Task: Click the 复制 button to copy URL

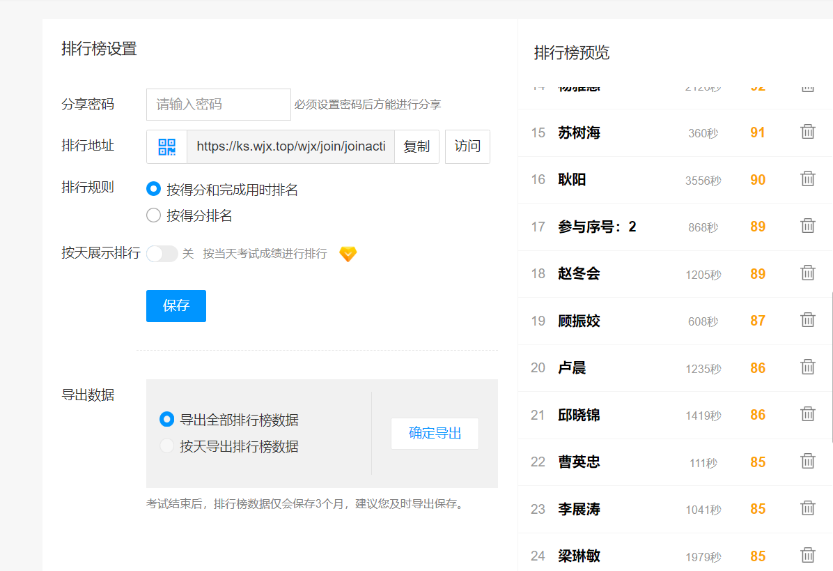Action: pos(416,147)
